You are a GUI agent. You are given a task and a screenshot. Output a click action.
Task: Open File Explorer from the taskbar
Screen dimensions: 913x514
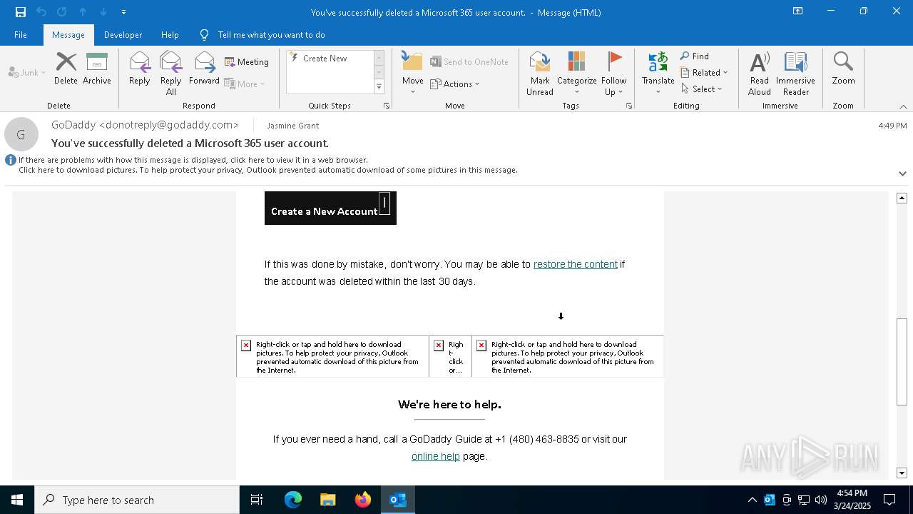(x=328, y=500)
